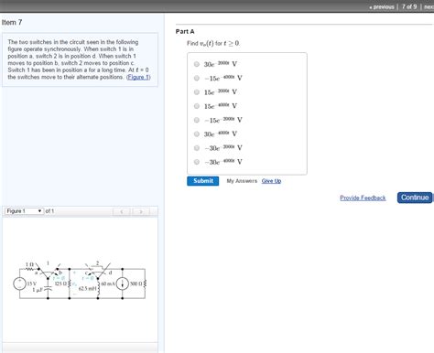Viewport: 434px width, 353px height.
Task: Choose the option 15e^-4000t V
Action: (197, 106)
